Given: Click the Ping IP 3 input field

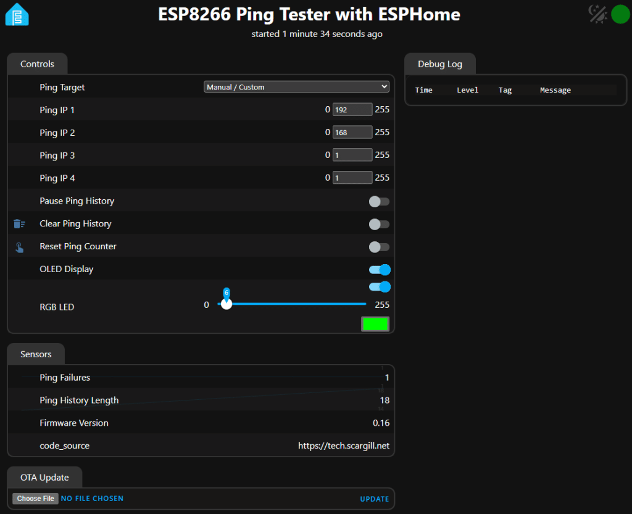Looking at the screenshot, I should 352,155.
